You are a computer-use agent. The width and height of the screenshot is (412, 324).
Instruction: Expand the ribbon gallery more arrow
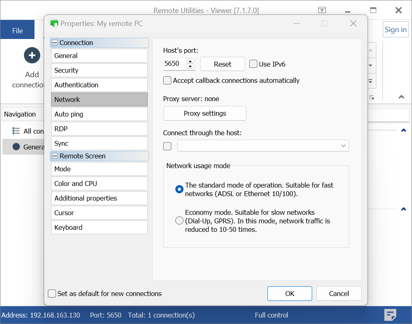[x=371, y=81]
